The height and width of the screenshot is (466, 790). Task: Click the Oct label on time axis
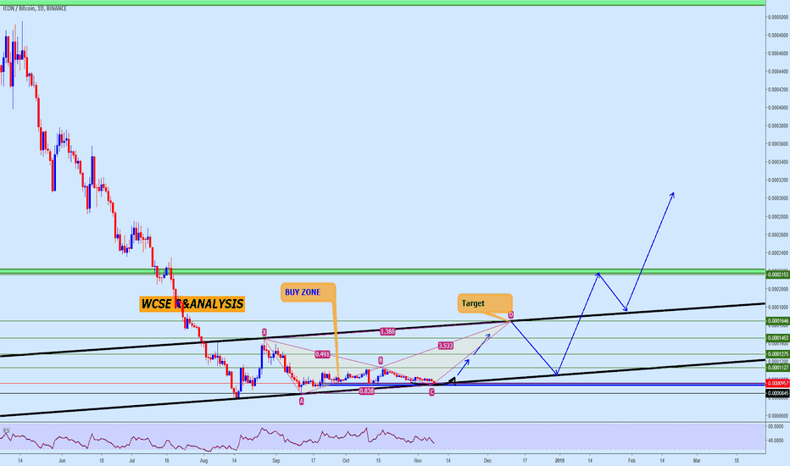(x=346, y=460)
